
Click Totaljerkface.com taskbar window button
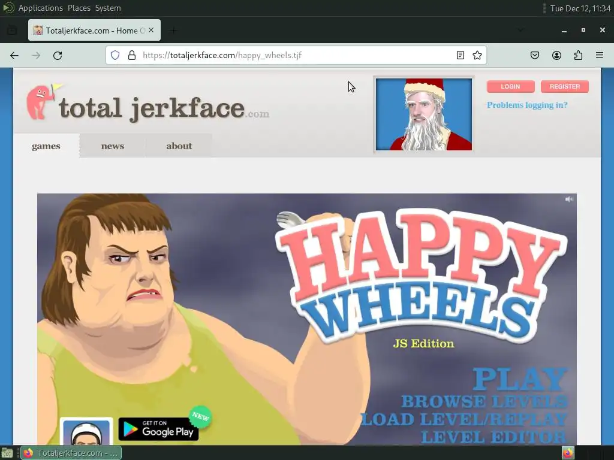pos(71,453)
